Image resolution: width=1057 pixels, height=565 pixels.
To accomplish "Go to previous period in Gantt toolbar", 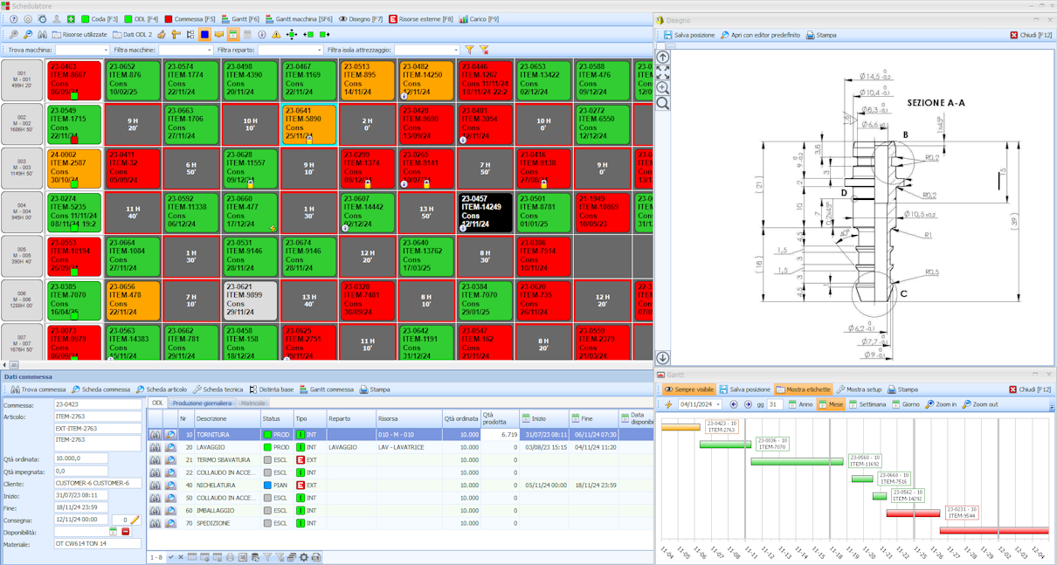I will (x=734, y=404).
